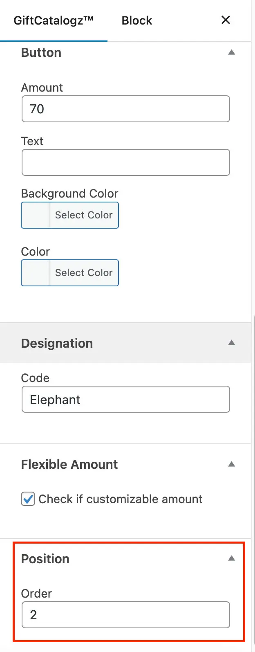Uncheck the customizable amount checkbox
The height and width of the screenshot is (652, 255).
[28, 499]
